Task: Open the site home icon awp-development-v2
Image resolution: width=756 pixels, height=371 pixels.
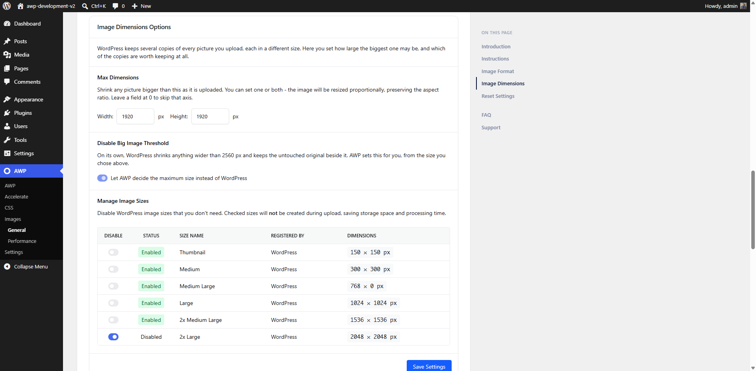Action: click(20, 6)
